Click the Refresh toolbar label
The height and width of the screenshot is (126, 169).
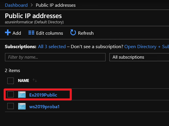86,33
